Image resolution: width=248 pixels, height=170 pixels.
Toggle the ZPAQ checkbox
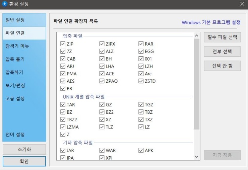102,81
